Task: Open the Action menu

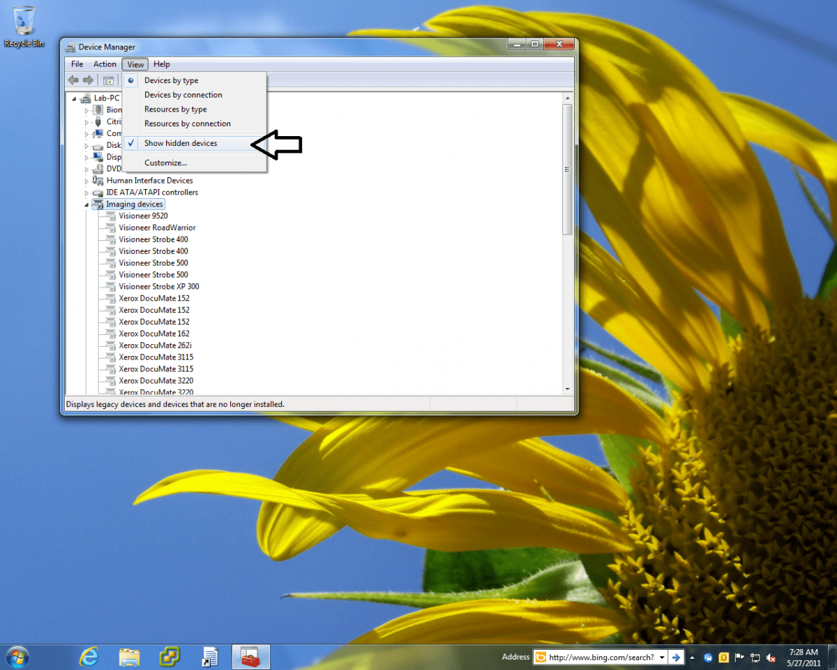Action: coord(105,64)
